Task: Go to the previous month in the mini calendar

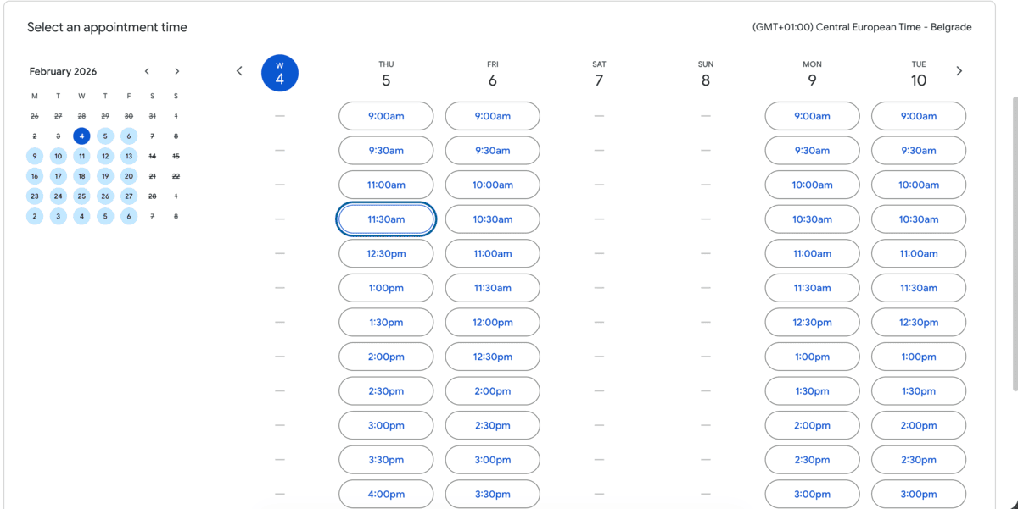Action: 147,71
